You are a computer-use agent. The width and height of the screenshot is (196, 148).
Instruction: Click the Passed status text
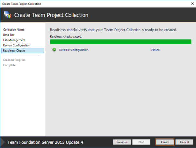coord(155,50)
